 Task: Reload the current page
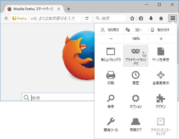coord(87,18)
